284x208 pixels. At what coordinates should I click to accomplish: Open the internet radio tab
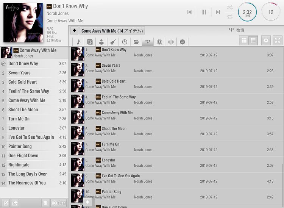tap(171, 42)
